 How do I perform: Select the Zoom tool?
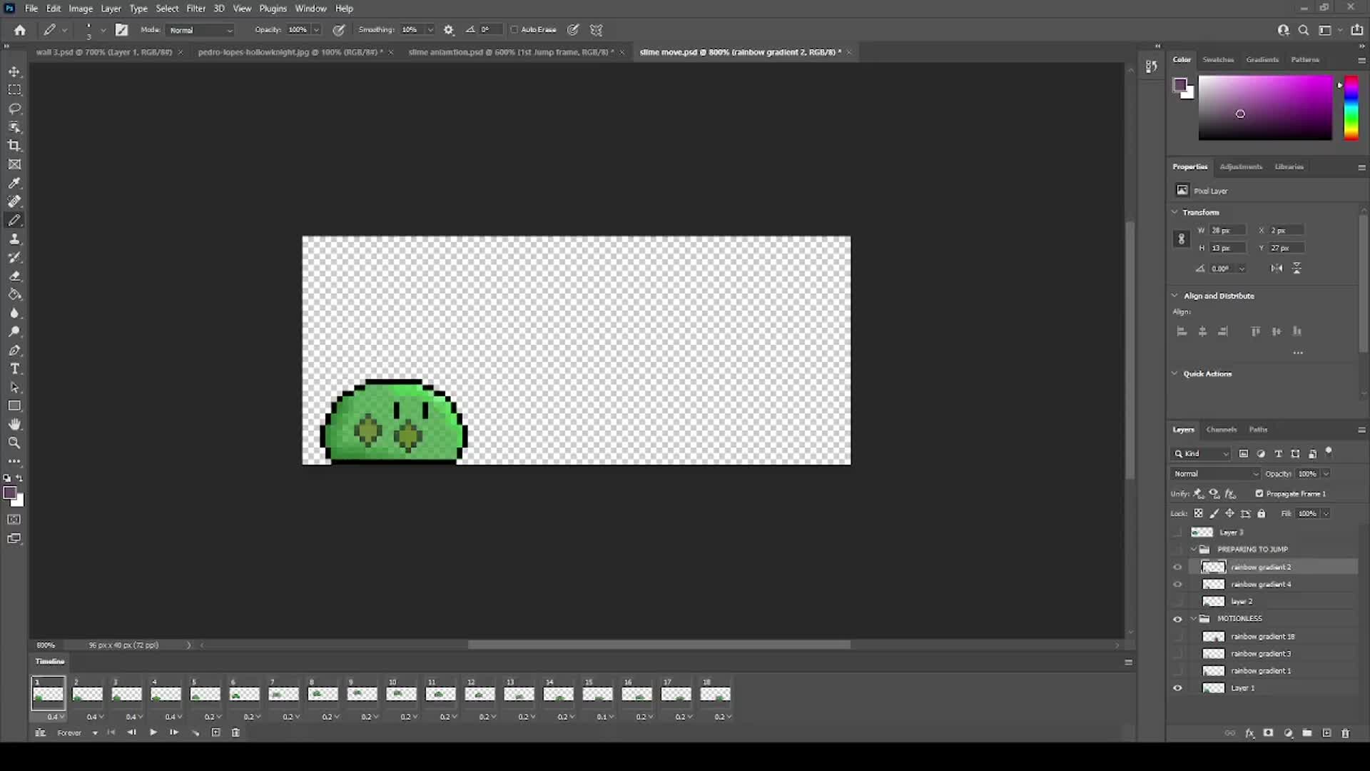[x=14, y=443]
